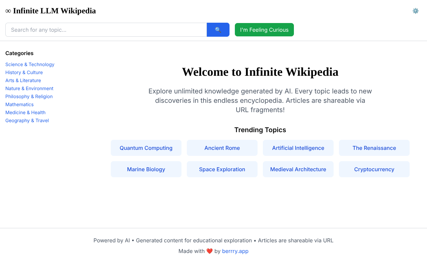The height and width of the screenshot is (267, 427).
Task: Open the Medieval Architecture topic
Action: (298, 169)
